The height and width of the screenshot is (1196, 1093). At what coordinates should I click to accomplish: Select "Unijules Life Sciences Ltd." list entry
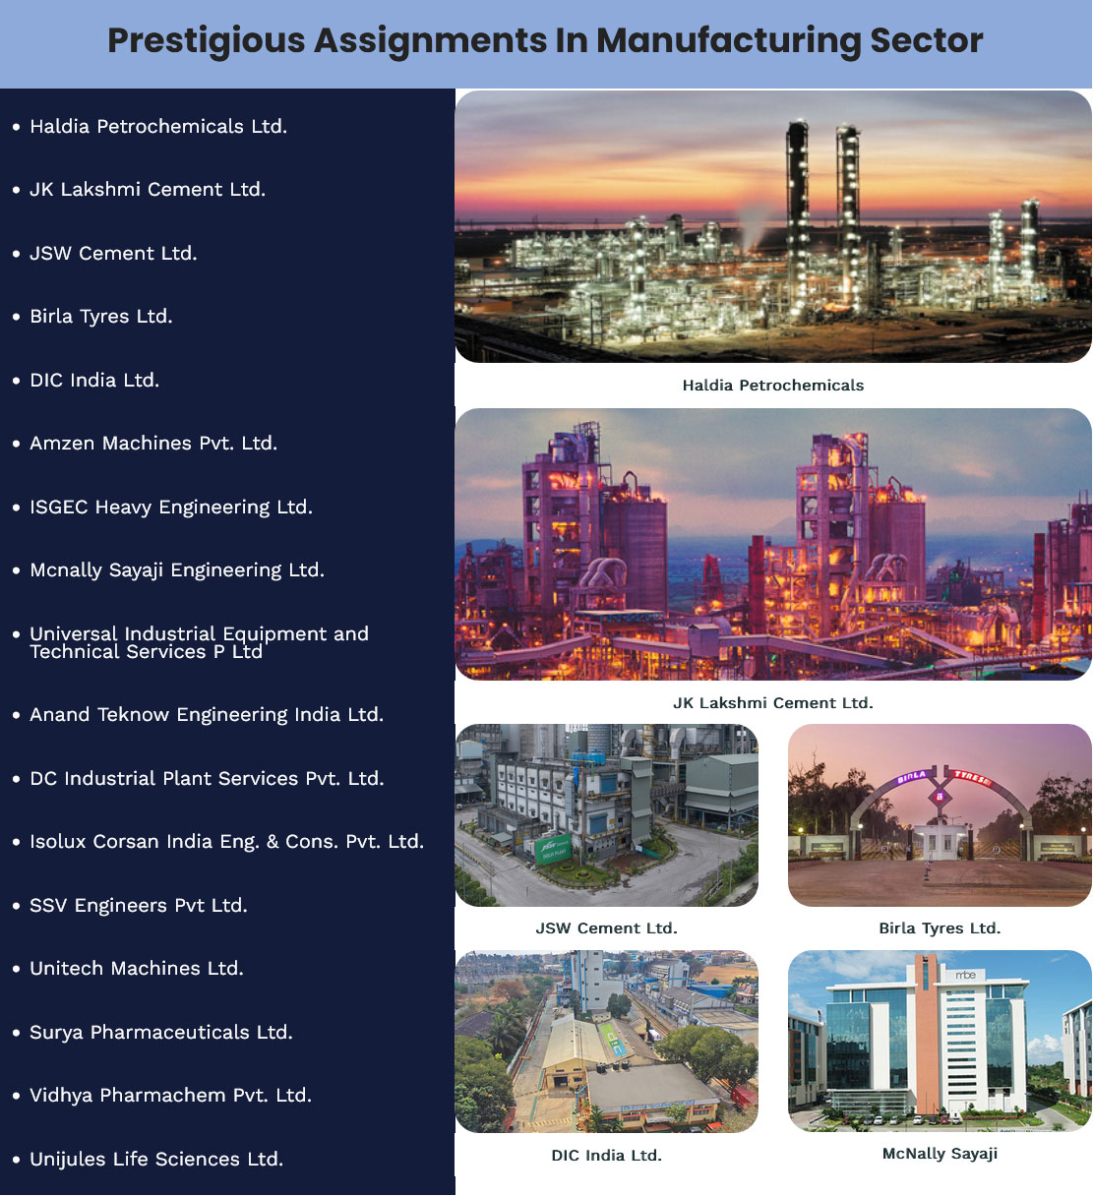[x=156, y=1160]
